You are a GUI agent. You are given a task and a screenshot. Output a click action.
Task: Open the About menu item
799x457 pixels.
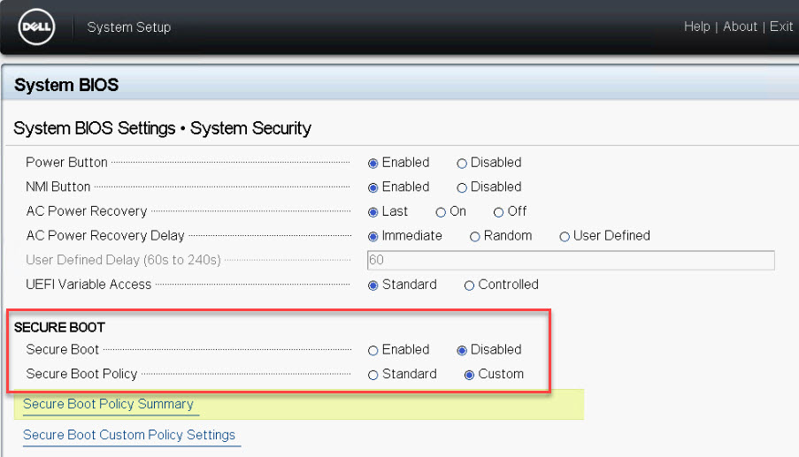740,27
